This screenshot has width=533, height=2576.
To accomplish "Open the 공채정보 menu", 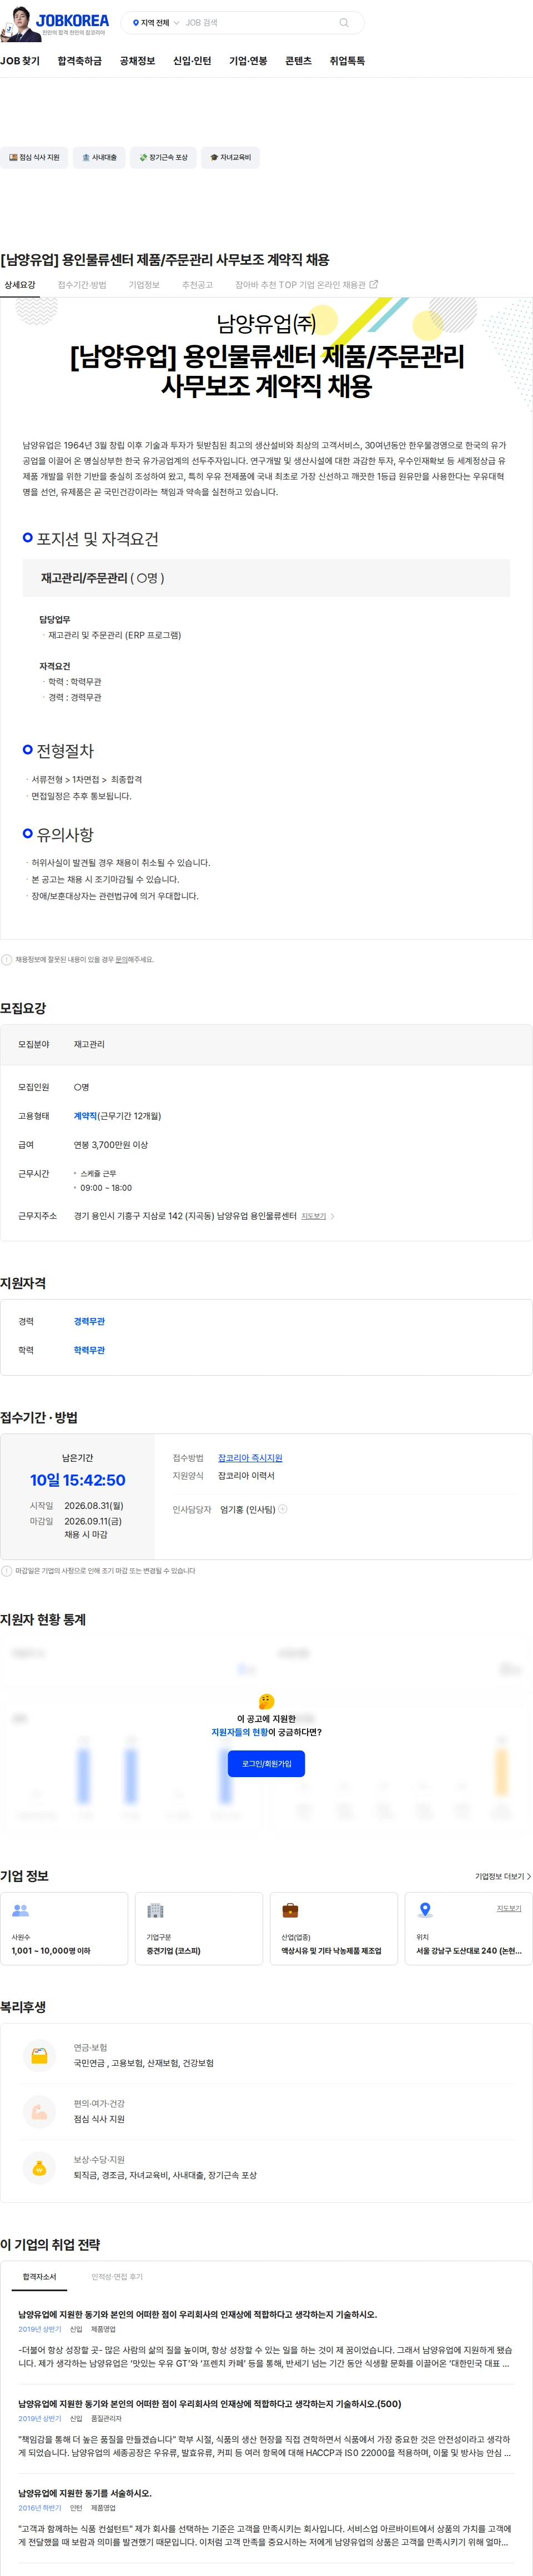I will [x=137, y=61].
